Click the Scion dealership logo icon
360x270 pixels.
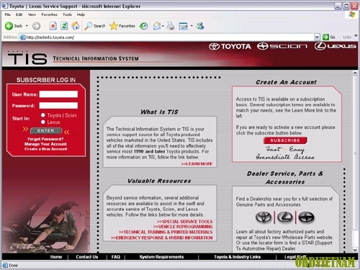click(306, 217)
